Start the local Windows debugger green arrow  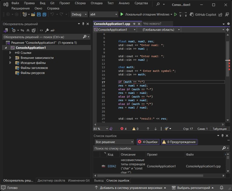tap(122, 14)
